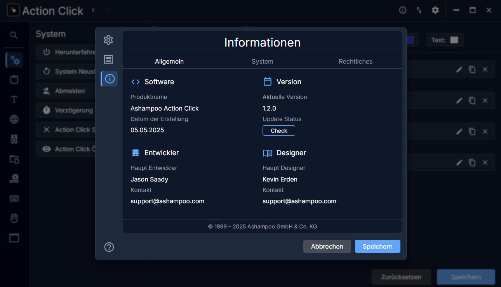This screenshot has height=287, width=501.
Task: Open the speaker audio category icon
Action: 14,139
